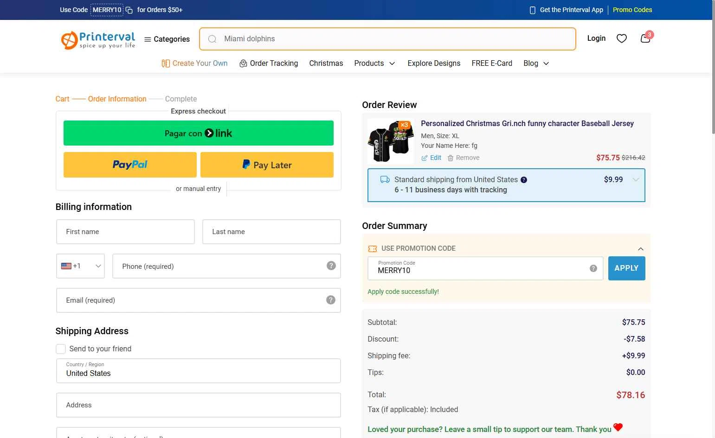Click the jersey product thumbnail
715x438 pixels.
point(391,140)
